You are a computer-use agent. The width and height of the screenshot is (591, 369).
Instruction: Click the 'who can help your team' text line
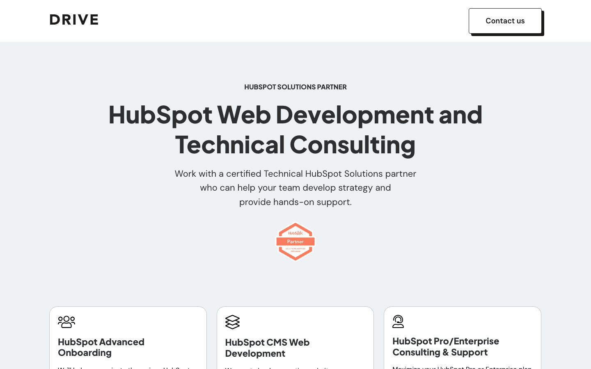point(295,188)
